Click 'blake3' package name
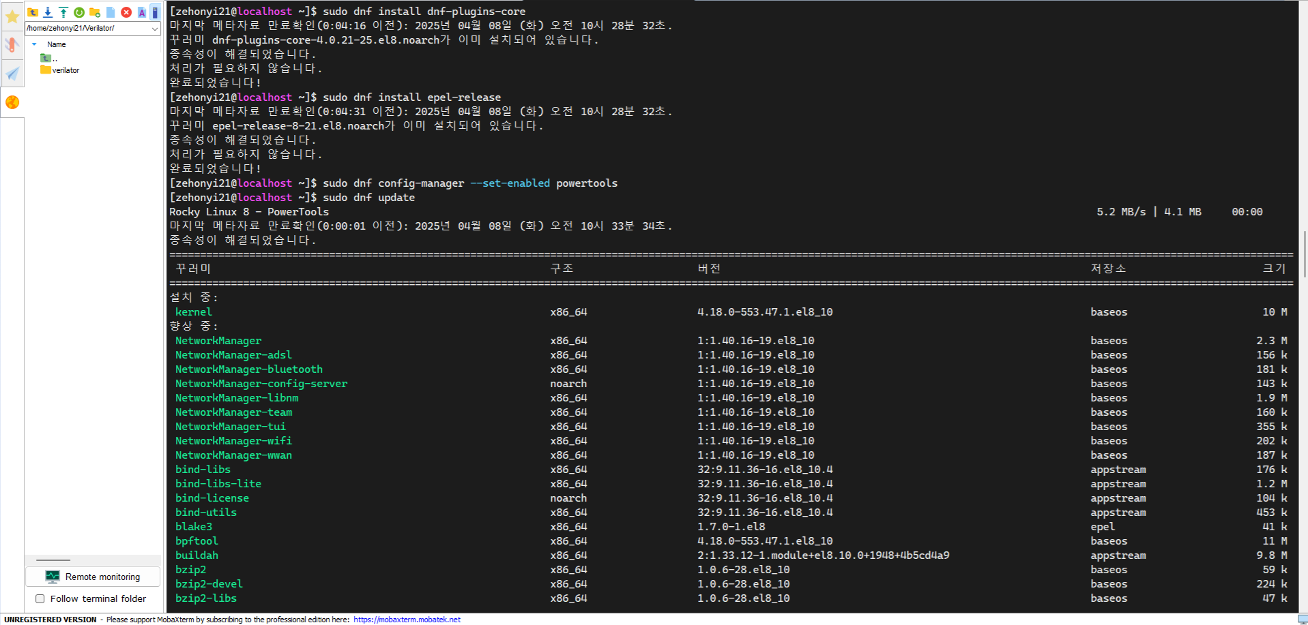This screenshot has width=1308, height=625. [194, 527]
